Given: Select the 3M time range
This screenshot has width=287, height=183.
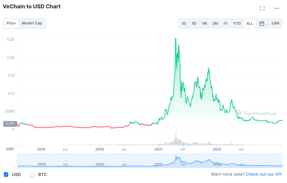Looking at the screenshot, I should [215, 23].
